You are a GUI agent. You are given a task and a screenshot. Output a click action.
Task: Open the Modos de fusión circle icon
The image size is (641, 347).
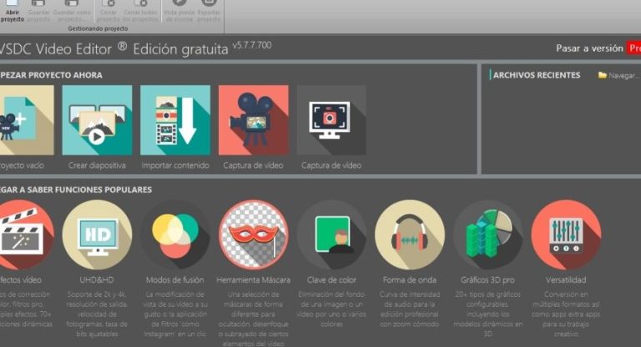(175, 235)
